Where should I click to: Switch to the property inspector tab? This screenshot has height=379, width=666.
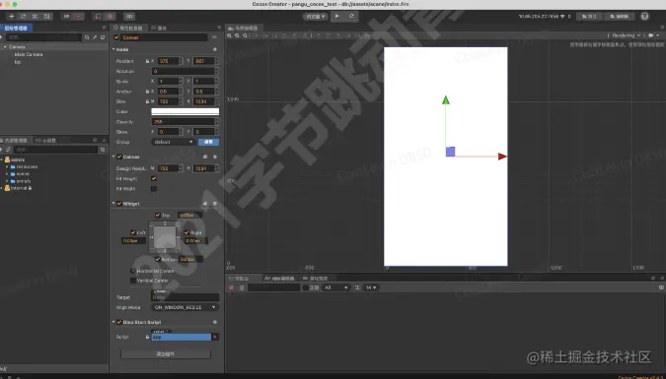[x=130, y=28]
